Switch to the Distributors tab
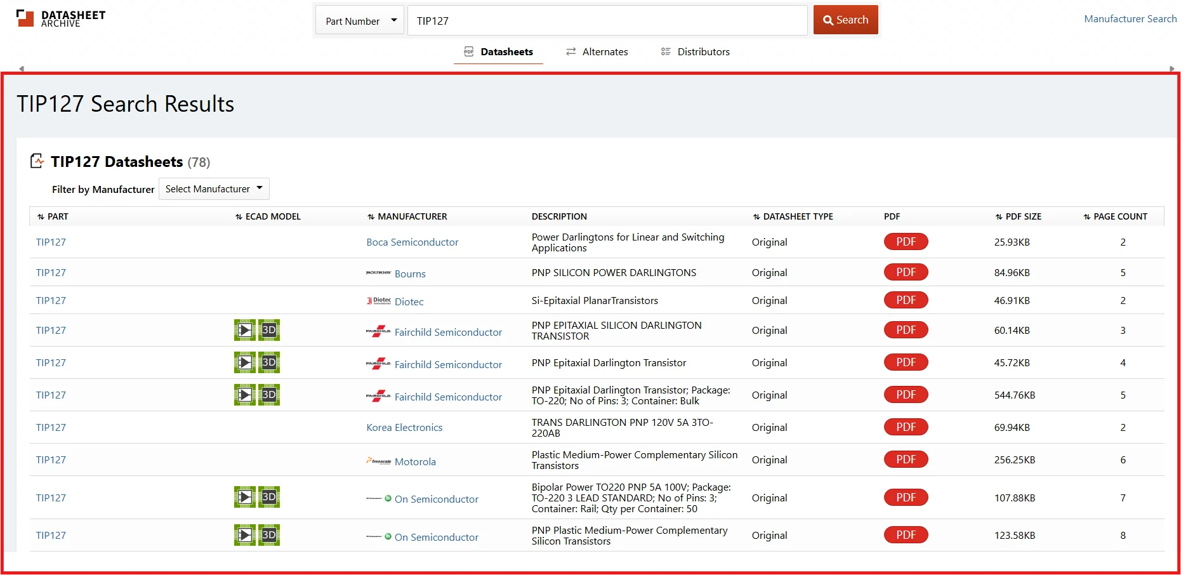The width and height of the screenshot is (1181, 575). 696,52
